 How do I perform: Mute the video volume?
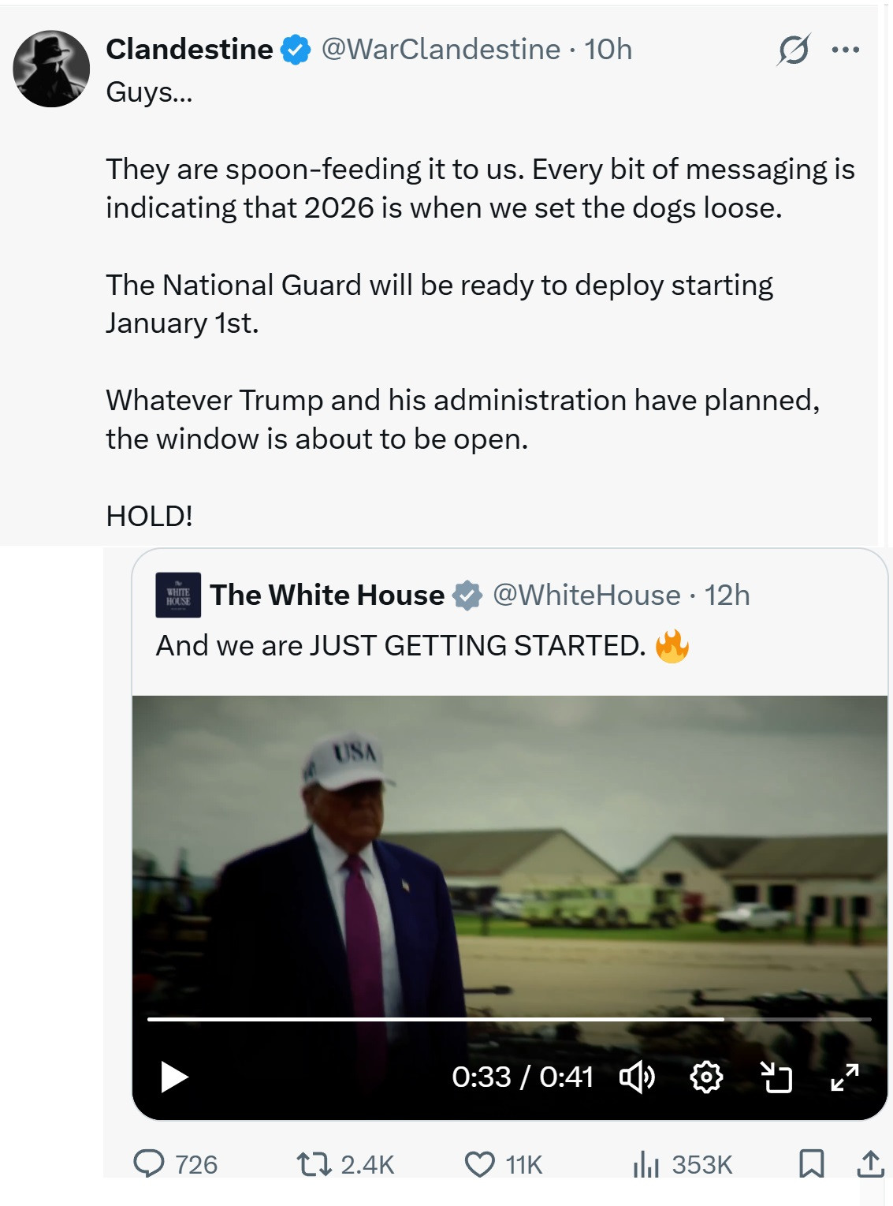pyautogui.click(x=637, y=1077)
